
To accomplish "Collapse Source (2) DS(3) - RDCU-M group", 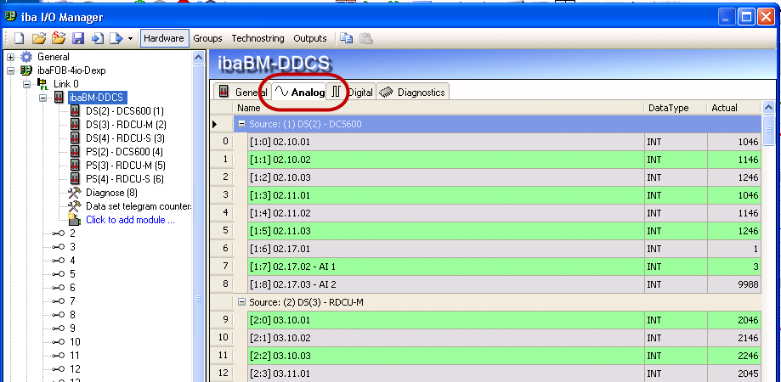I will tap(241, 302).
